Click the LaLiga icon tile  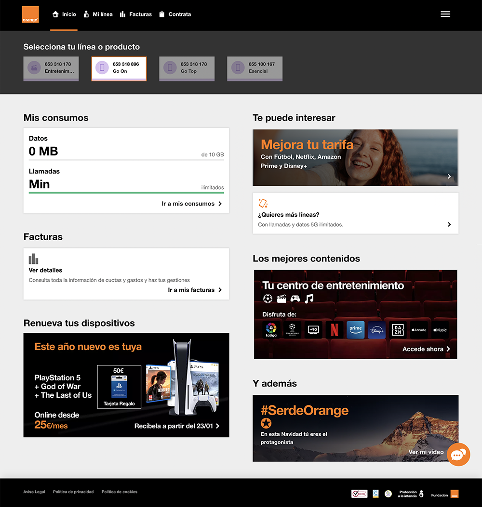[x=271, y=330]
